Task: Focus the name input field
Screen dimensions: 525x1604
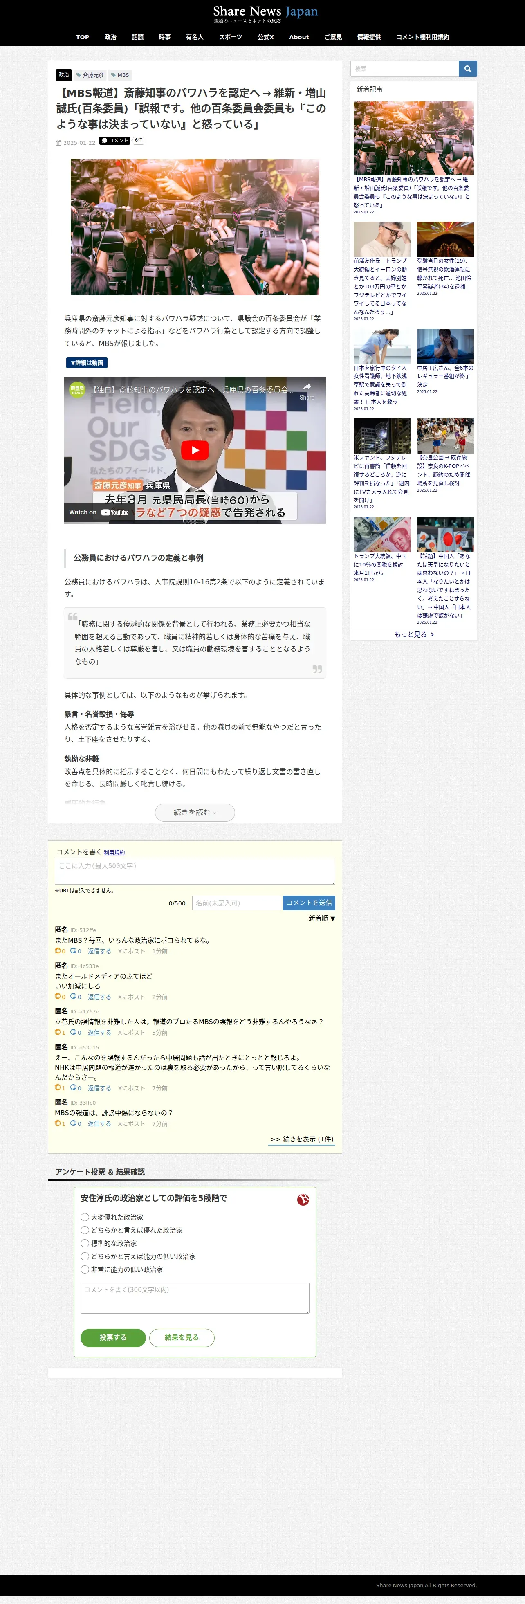Action: click(x=237, y=902)
